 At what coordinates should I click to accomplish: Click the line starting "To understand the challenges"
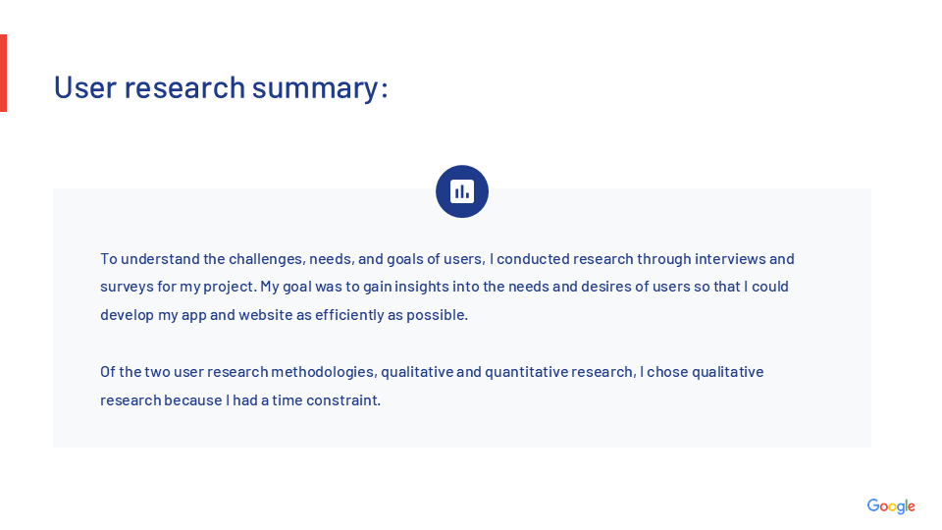(x=446, y=259)
